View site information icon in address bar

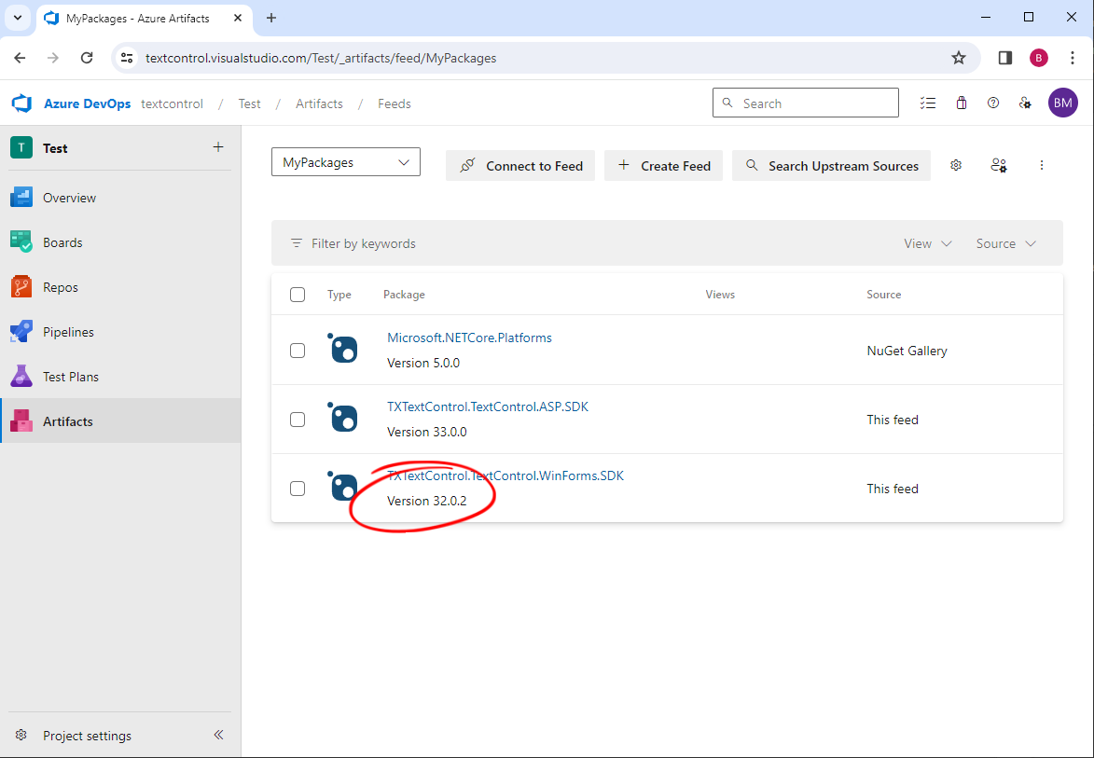[127, 58]
